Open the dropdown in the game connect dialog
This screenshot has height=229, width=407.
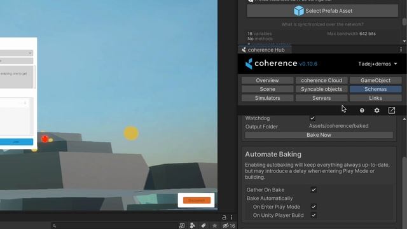click(16, 53)
